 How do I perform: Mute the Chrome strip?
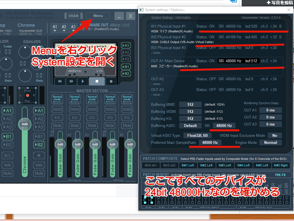pyautogui.click(x=39, y=173)
